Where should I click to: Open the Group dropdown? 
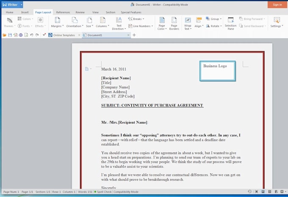coord(213,19)
